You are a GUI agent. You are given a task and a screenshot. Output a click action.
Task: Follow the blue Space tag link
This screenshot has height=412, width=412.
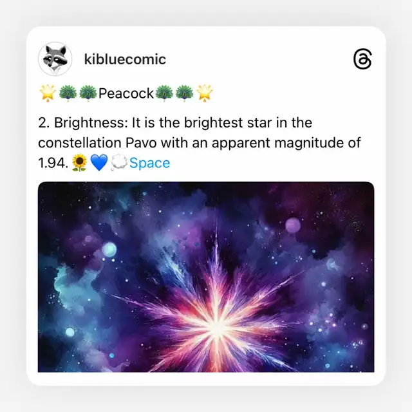[x=149, y=163]
